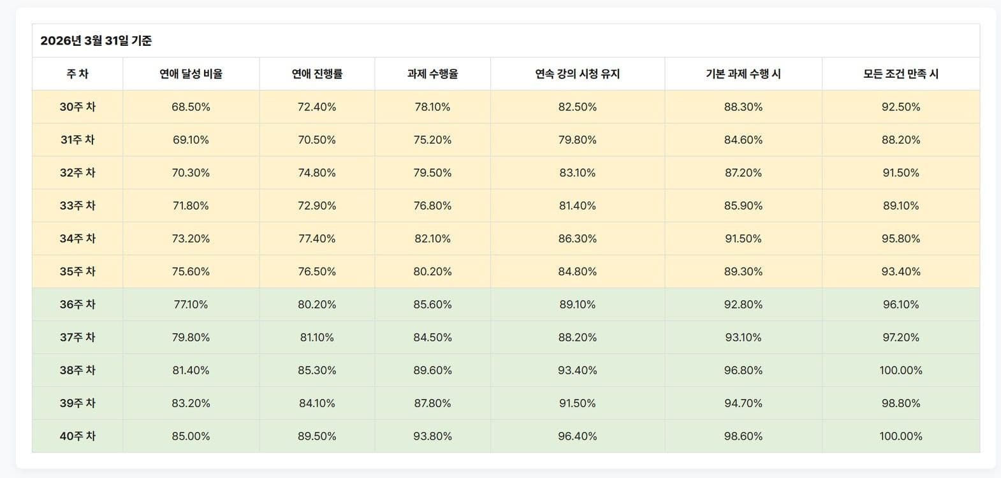Screen dimensions: 1001x478
Task: Click the '33주 차' row label
Action: 77,206
